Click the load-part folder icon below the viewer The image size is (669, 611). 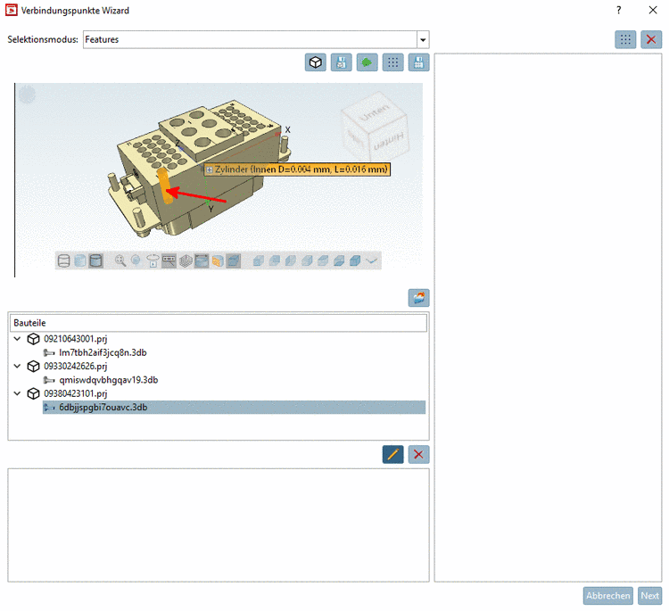(x=418, y=298)
